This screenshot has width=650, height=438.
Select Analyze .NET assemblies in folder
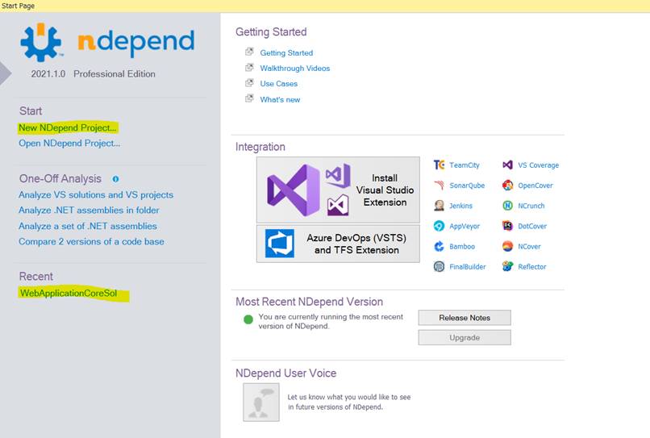pos(89,211)
